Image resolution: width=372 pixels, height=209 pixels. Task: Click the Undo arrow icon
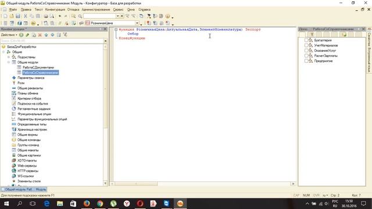coord(60,16)
